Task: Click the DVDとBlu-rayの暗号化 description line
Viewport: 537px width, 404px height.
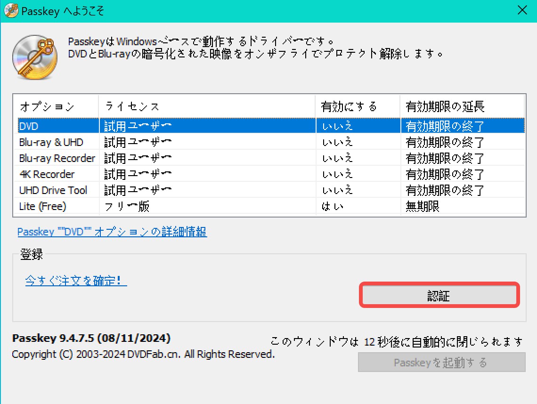Action: (255, 54)
